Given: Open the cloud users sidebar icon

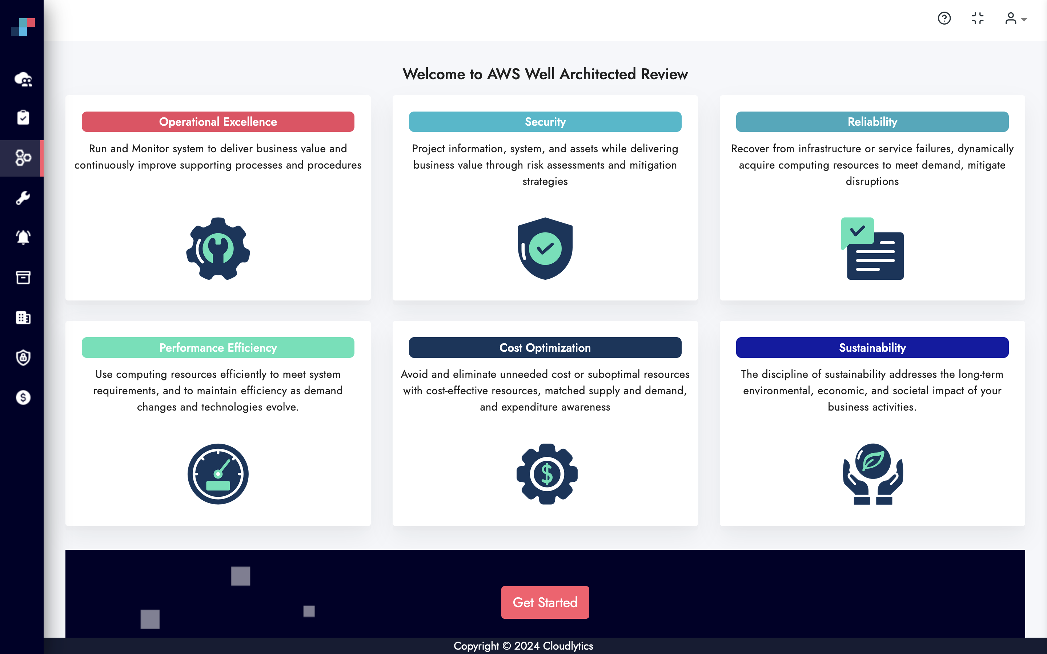Looking at the screenshot, I should 23,80.
